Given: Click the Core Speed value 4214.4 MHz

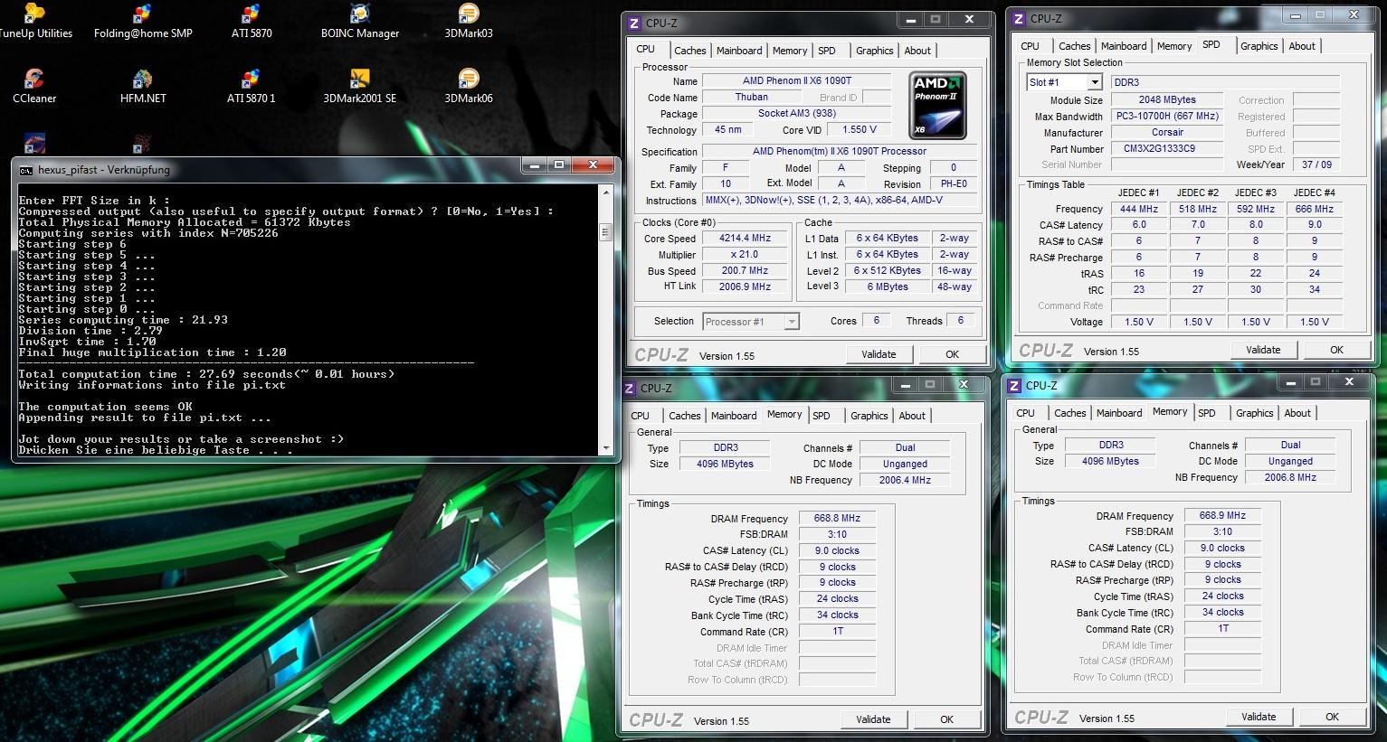Looking at the screenshot, I should tap(745, 239).
